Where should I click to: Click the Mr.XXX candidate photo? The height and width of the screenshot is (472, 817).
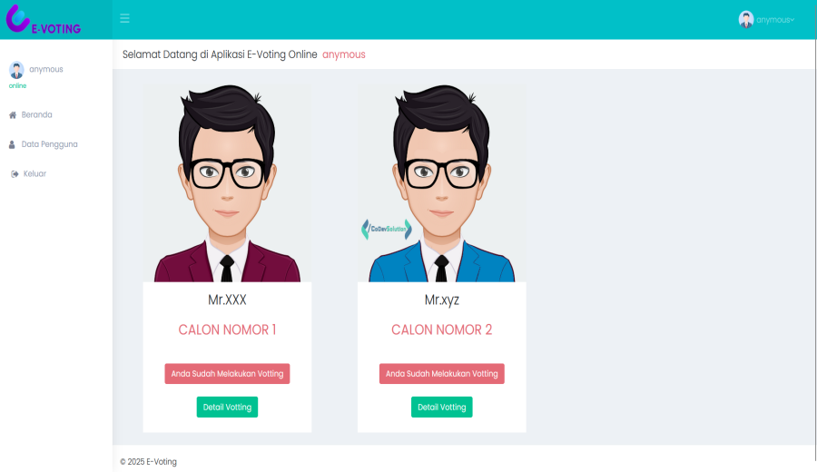tap(227, 183)
